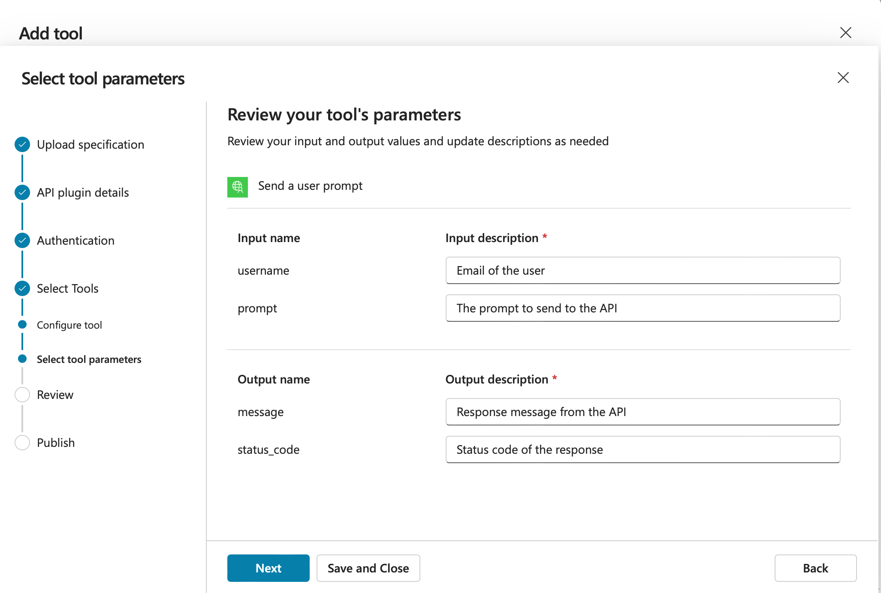Click the empty circle icon for the Publish step
881x593 pixels.
click(x=22, y=442)
